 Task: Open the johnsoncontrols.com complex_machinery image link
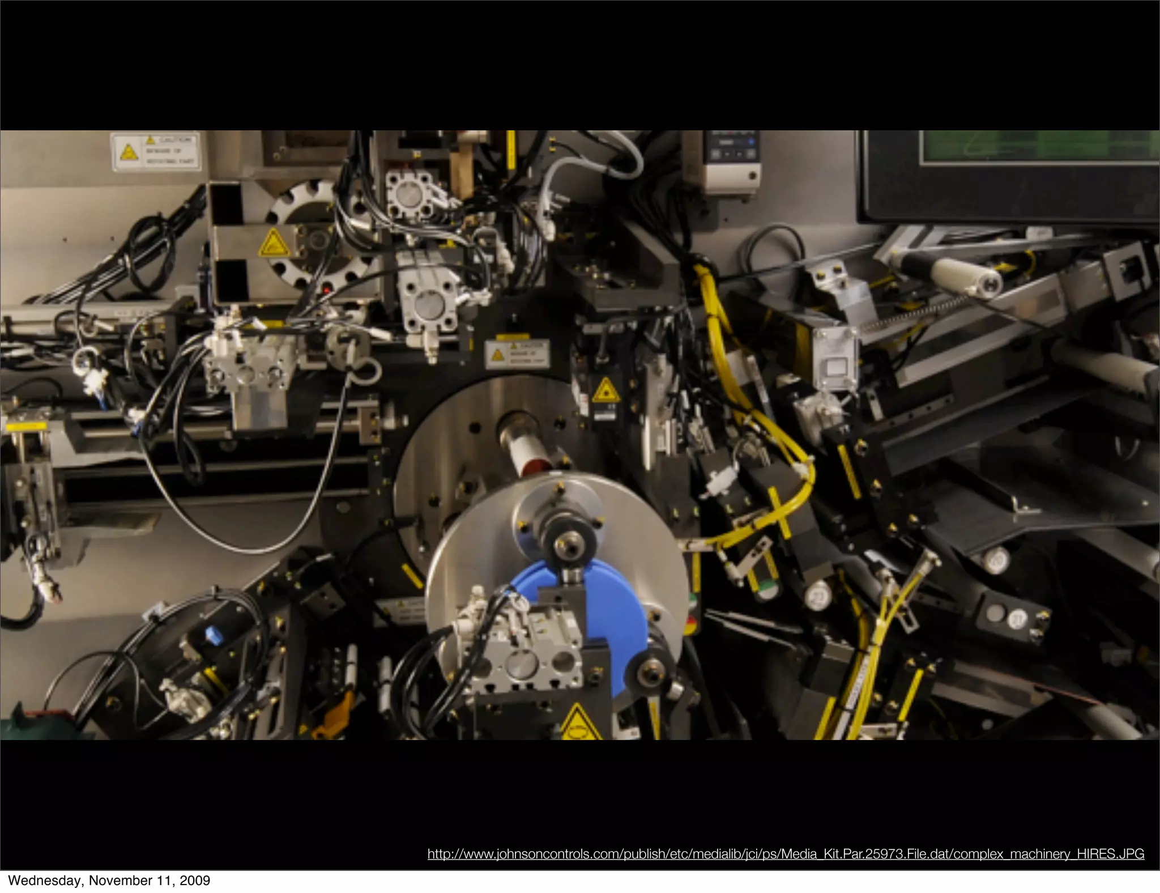[786, 854]
